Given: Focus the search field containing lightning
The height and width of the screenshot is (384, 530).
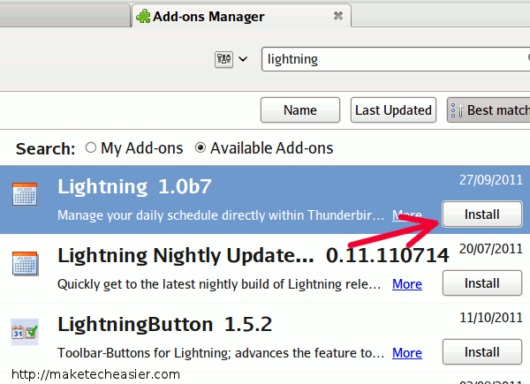Looking at the screenshot, I should 396,59.
